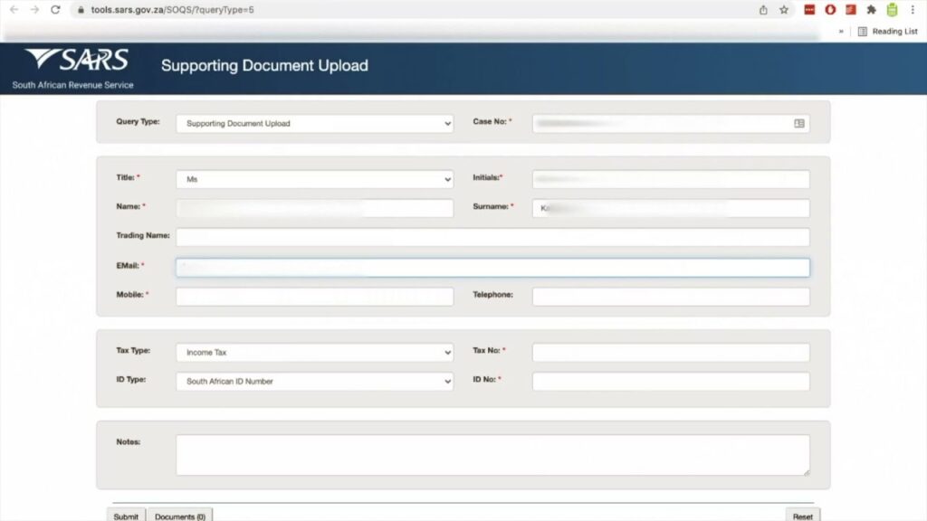Open the share page icon
Image resolution: width=927 pixels, height=521 pixels.
click(x=763, y=9)
